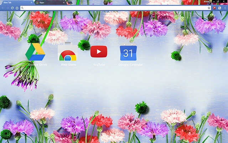Click the search magnifier in the address bar
This screenshot has width=228, height=143.
click(22, 8)
